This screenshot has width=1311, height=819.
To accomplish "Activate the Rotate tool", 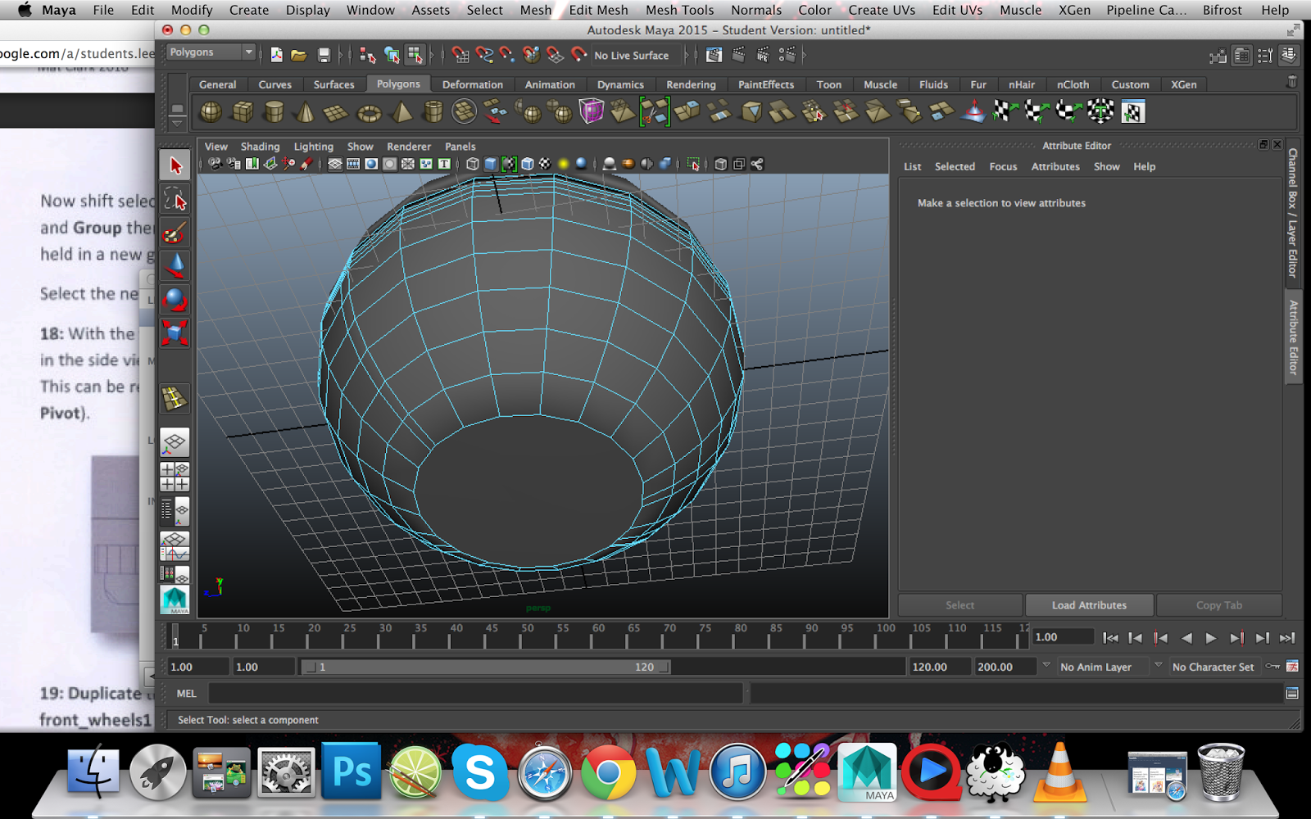I will coord(175,299).
